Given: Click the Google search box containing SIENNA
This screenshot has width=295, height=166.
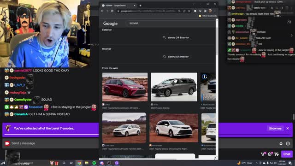Looking at the screenshot, I should tap(171, 24).
